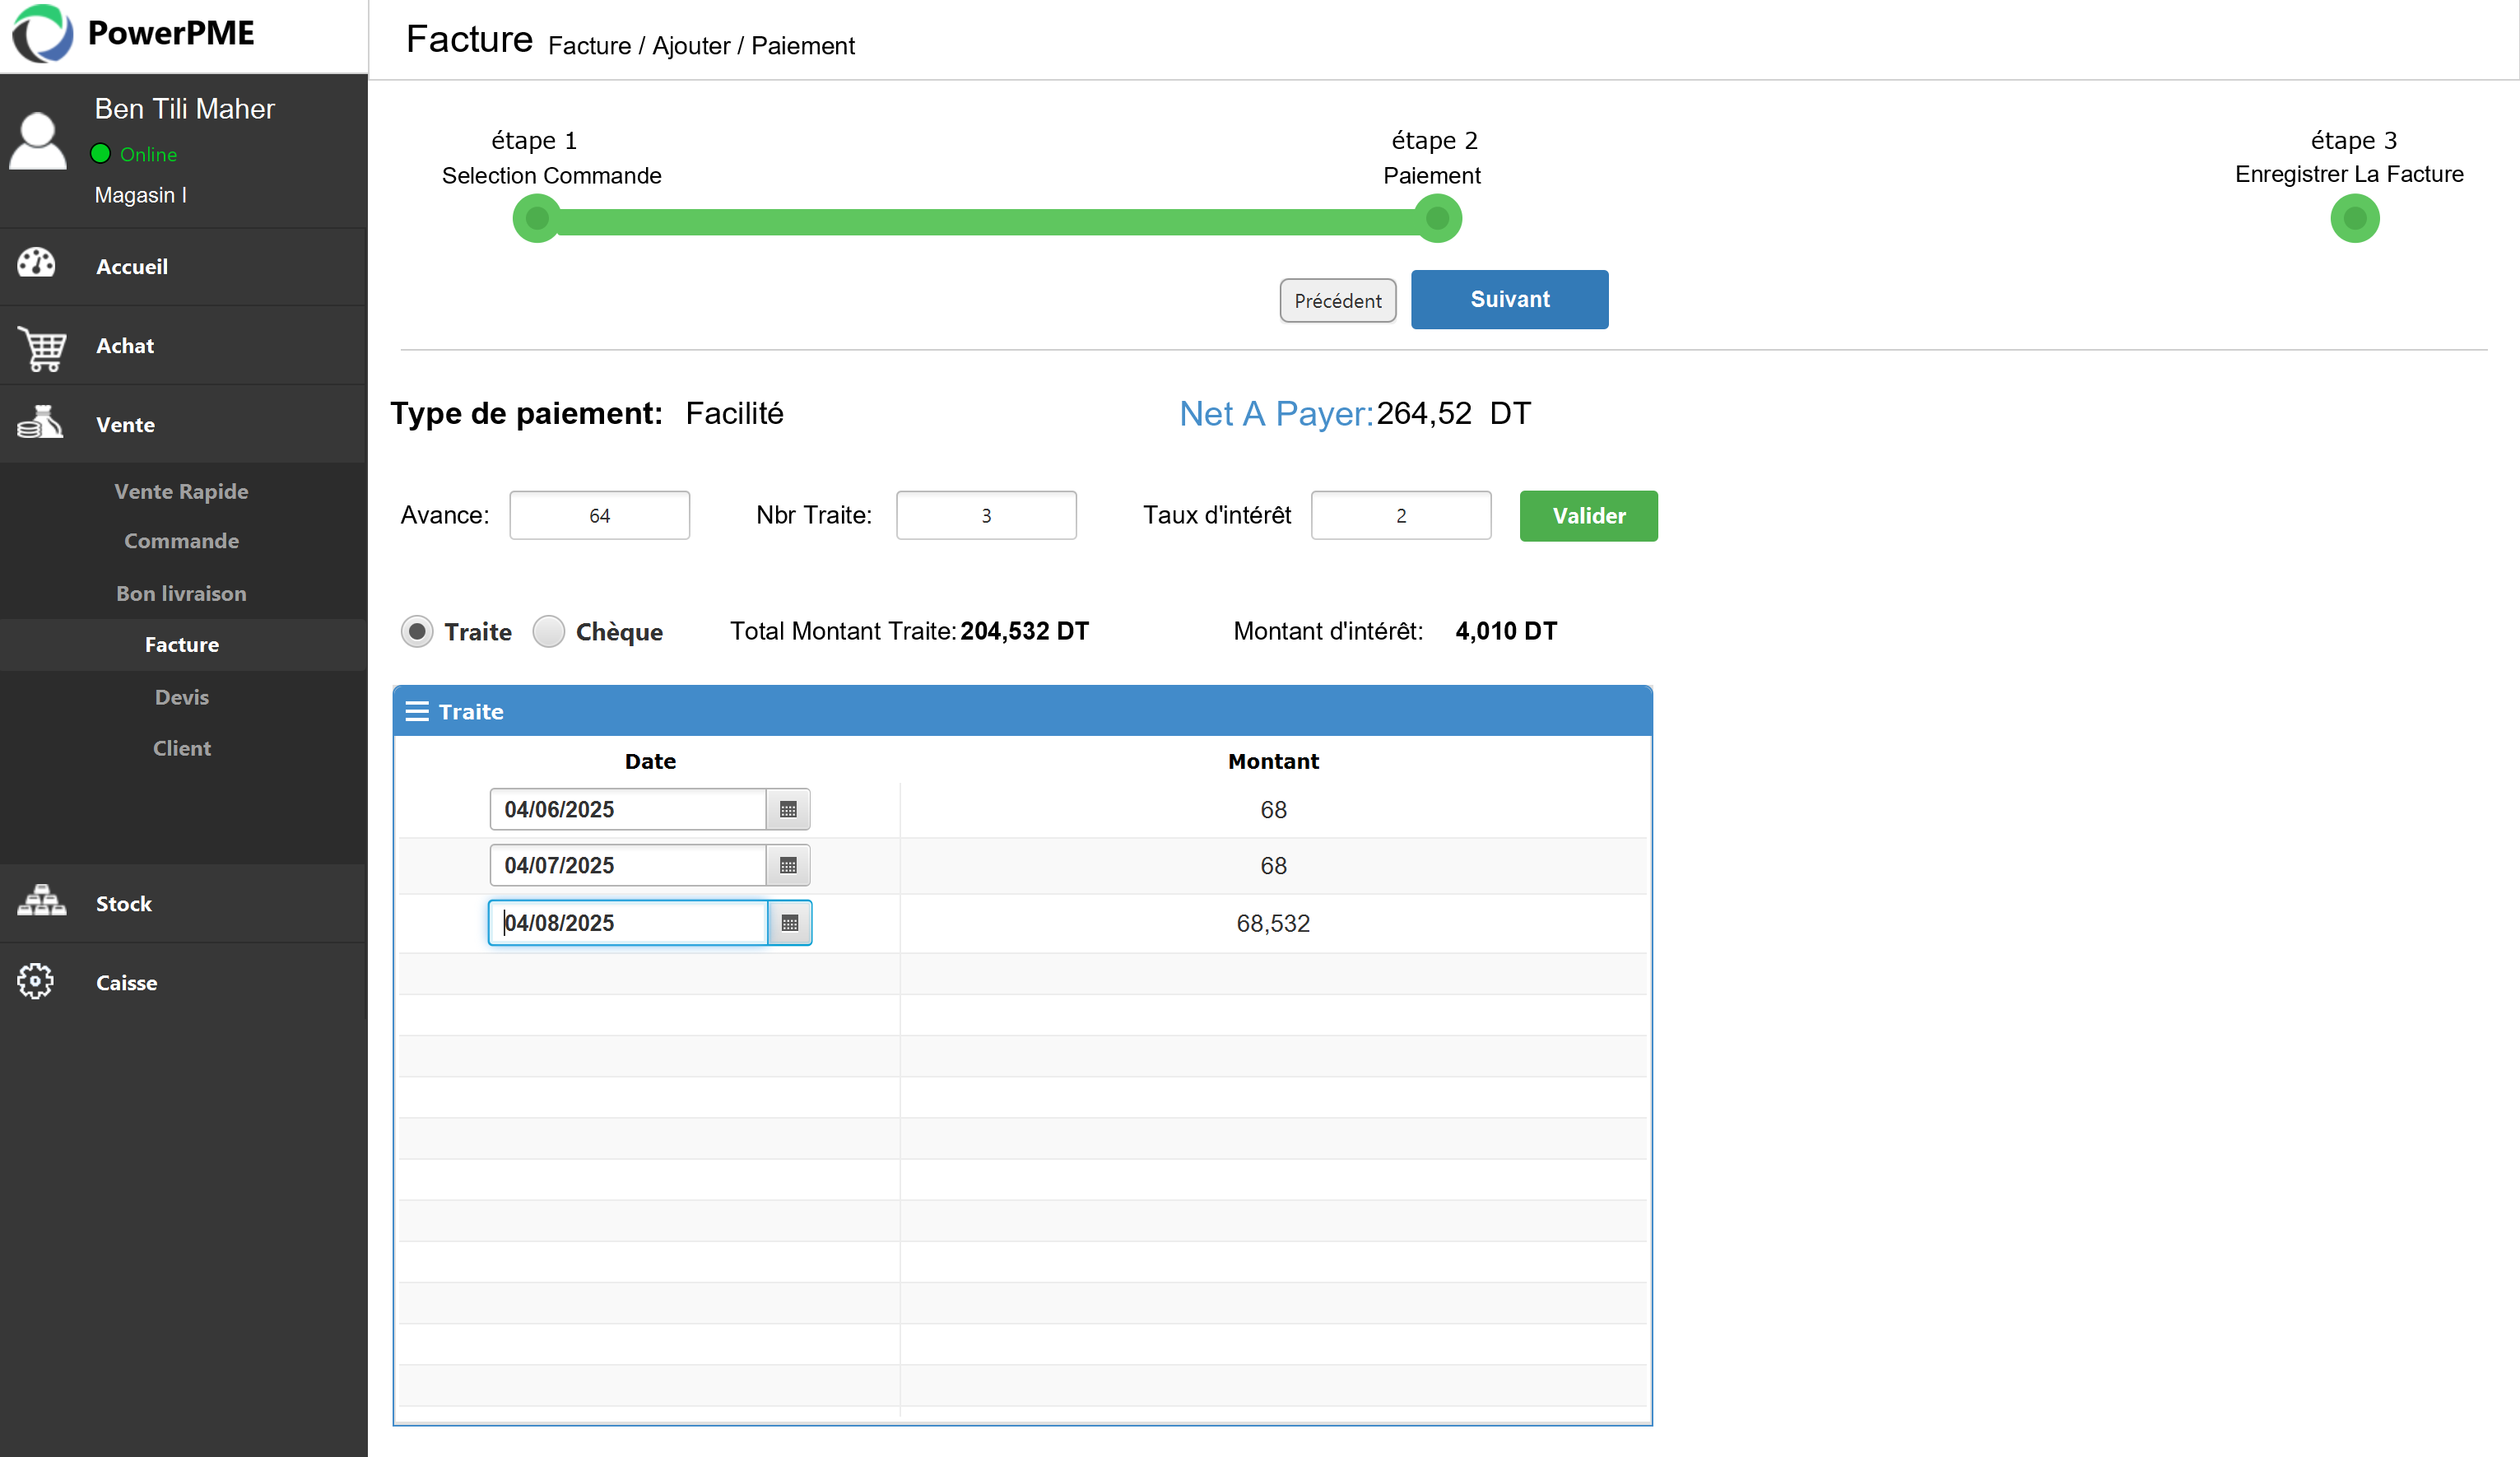Select the Traite radio button
Image resolution: width=2520 pixels, height=1457 pixels.
click(417, 631)
